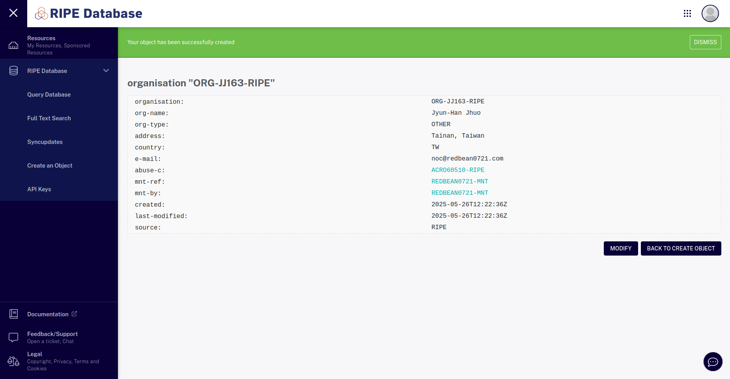Click the MODIFY button
Screen dimensions: 730x379
[x=620, y=248]
